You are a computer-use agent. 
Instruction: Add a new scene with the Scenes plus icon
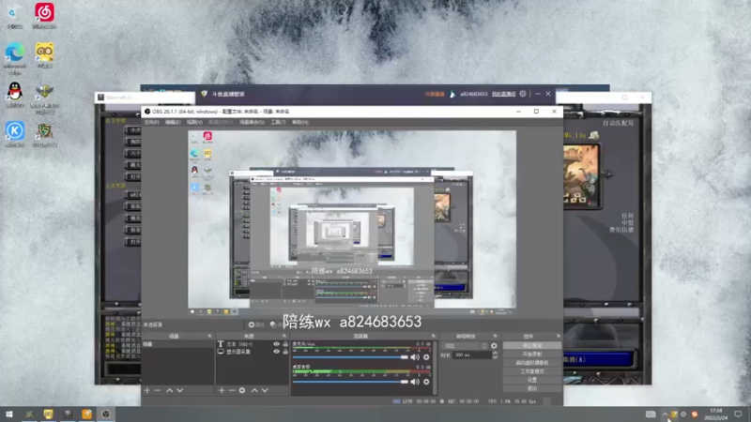(x=147, y=390)
